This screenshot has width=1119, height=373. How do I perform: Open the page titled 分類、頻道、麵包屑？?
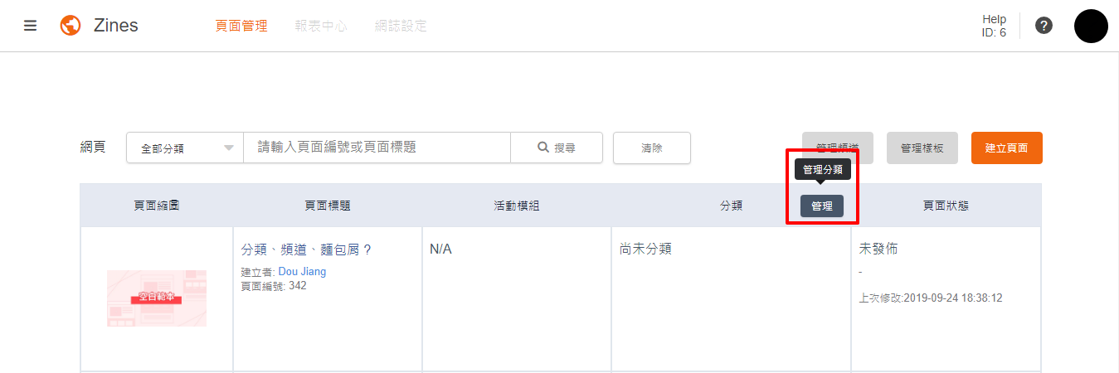pyautogui.click(x=306, y=249)
